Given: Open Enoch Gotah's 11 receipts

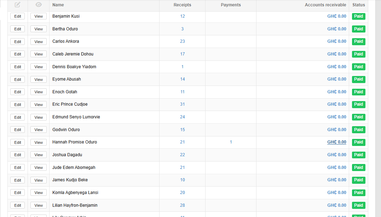Looking at the screenshot, I should pos(183,92).
